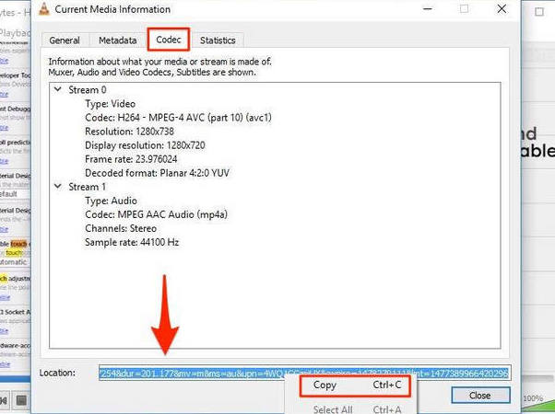Click the Close button

click(x=480, y=396)
